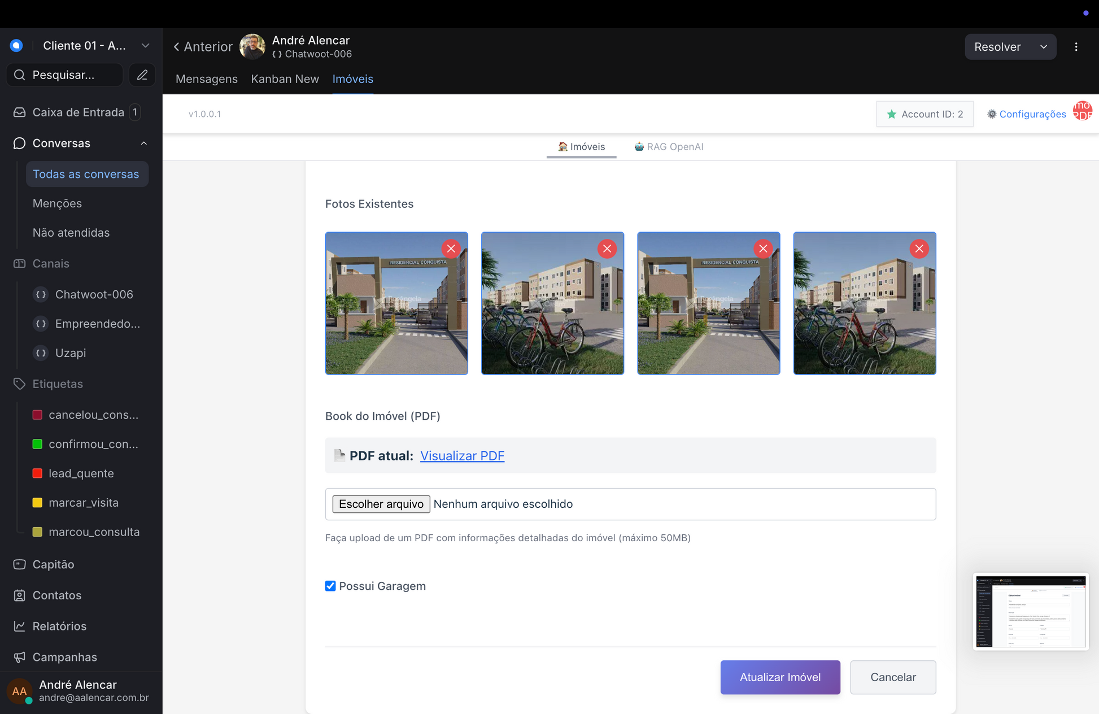Screen dimensions: 1099x714
Task: Select the red lead_quente label
Action: click(81, 473)
